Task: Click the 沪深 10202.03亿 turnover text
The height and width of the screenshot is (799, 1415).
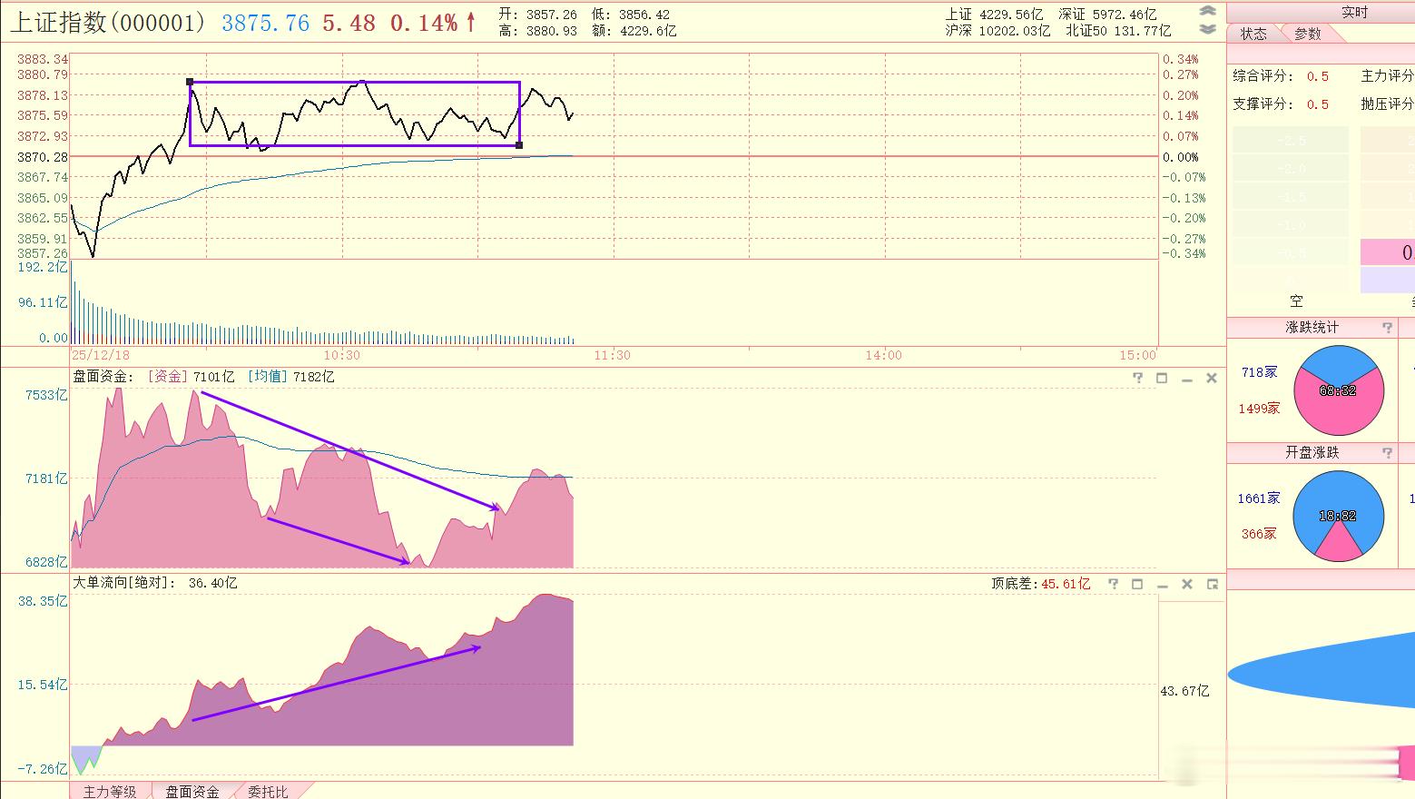Action: click(x=997, y=31)
